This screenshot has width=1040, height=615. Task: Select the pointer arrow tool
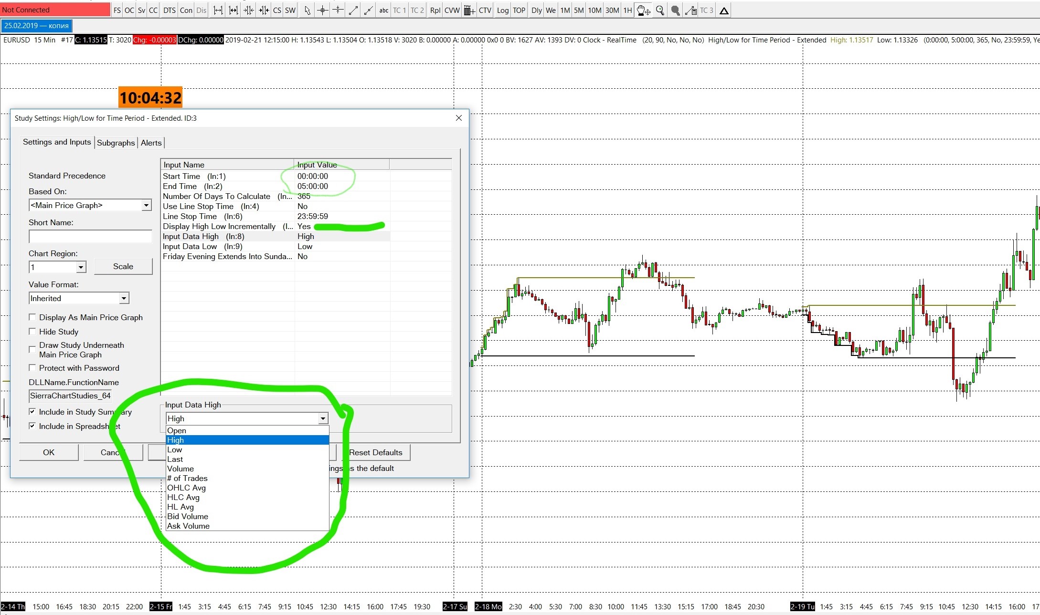(x=307, y=10)
